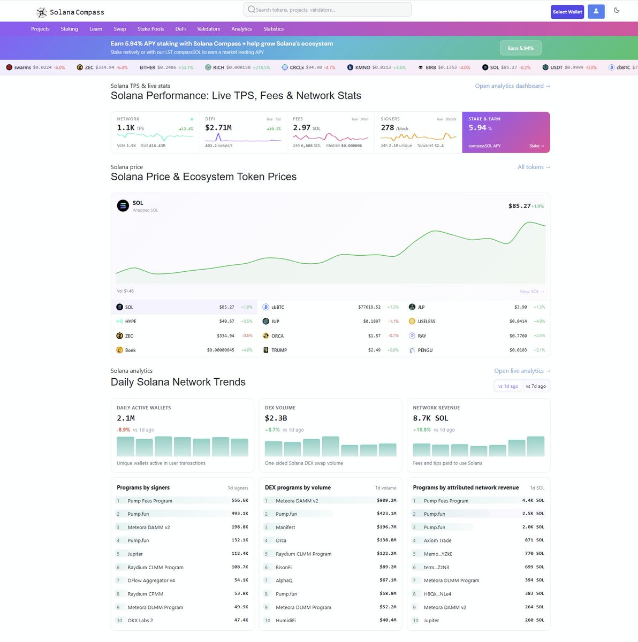The height and width of the screenshot is (642, 638).
Task: Click OKX Labs 2 in signers list
Action: (x=183, y=621)
